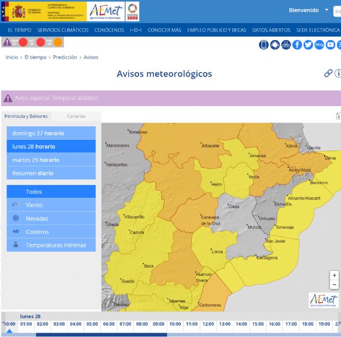Expand the Bienvenido language dropdown
The image size is (341, 337).
(x=326, y=10)
